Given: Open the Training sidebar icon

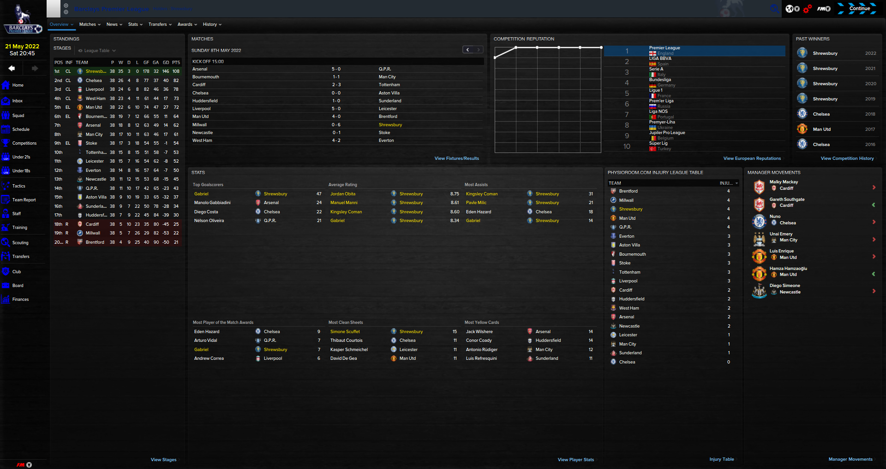Looking at the screenshot, I should [x=6, y=227].
